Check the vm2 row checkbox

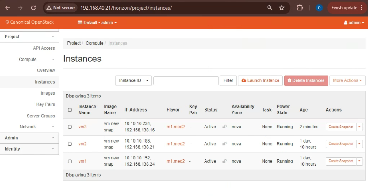coord(70,144)
